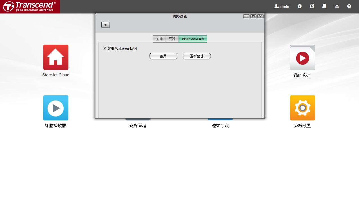
Task: Click the 系統設置 text label
Action: (303, 126)
